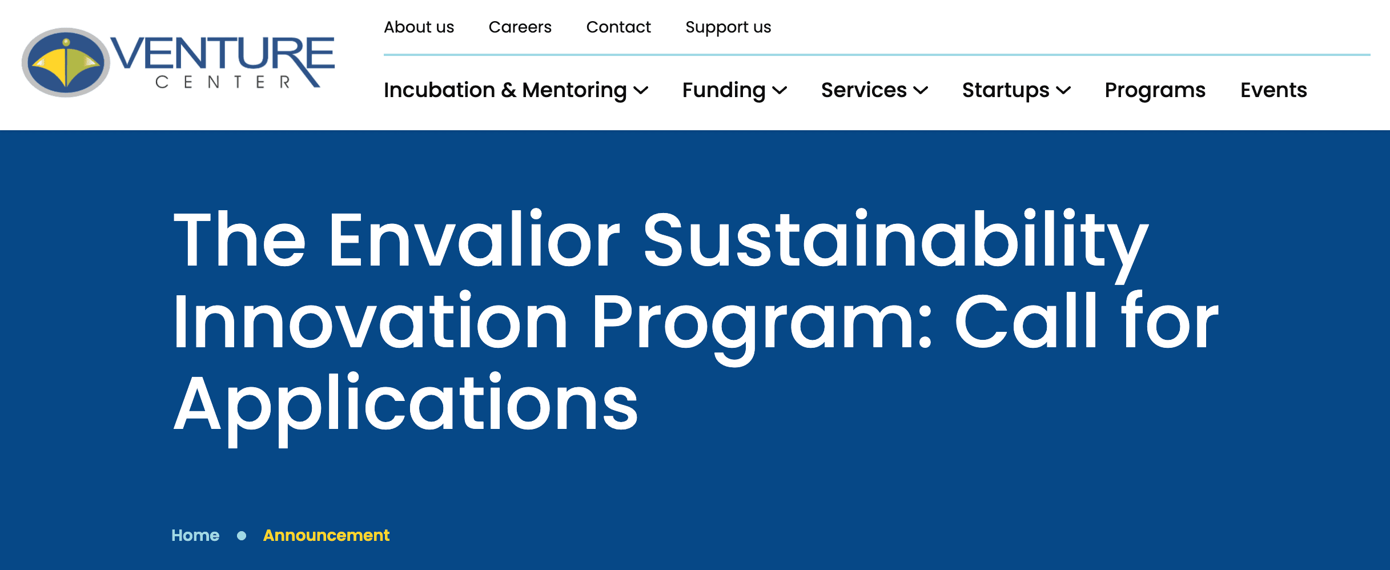The height and width of the screenshot is (570, 1390).
Task: Click the breadcrumb separator dot
Action: [x=242, y=536]
